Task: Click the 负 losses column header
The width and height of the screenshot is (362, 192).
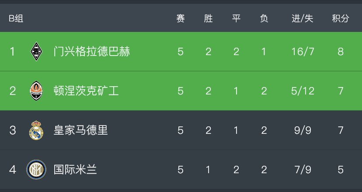Action: (x=264, y=18)
